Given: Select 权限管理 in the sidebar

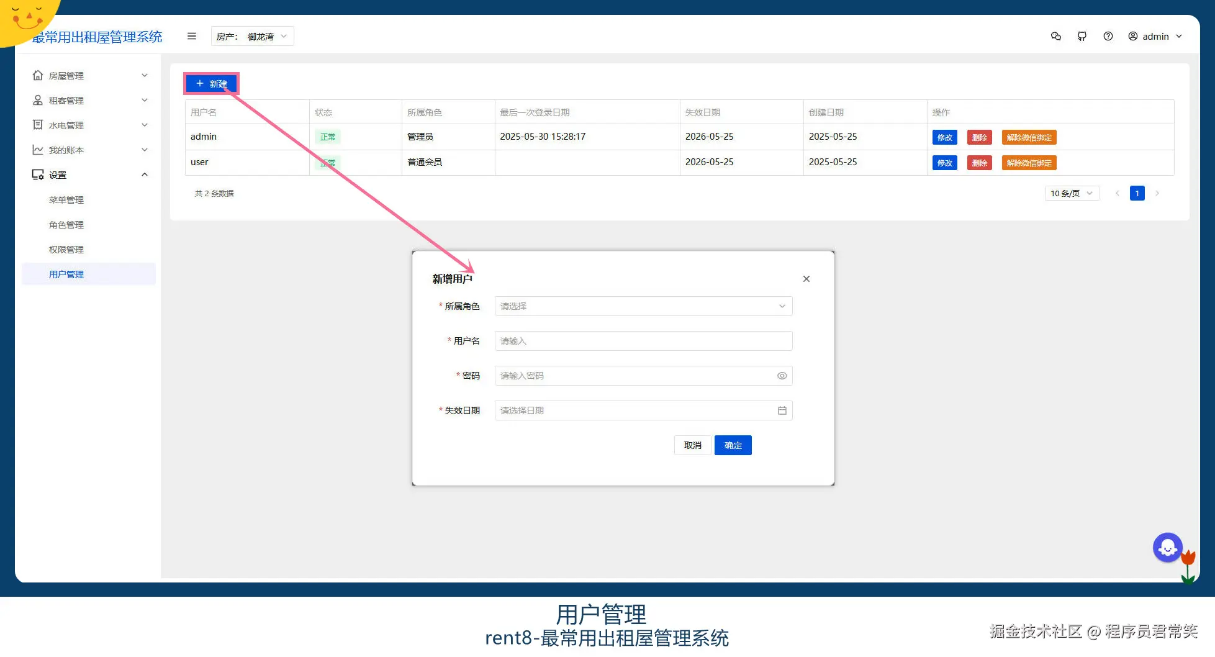Looking at the screenshot, I should (x=66, y=249).
